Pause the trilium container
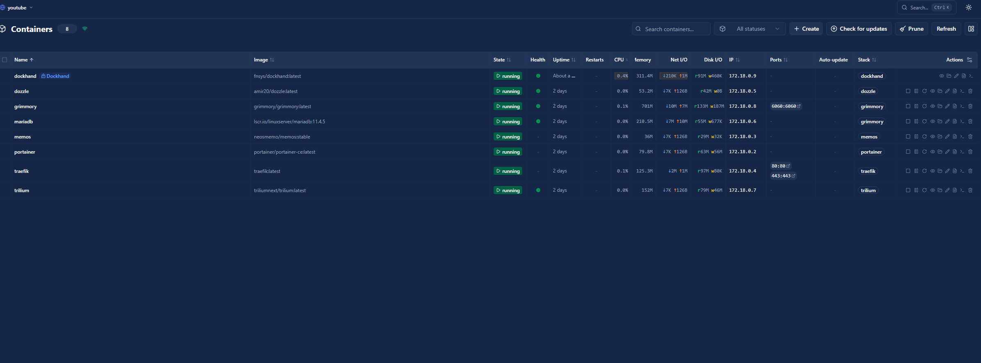This screenshot has width=981, height=363. pos(916,190)
